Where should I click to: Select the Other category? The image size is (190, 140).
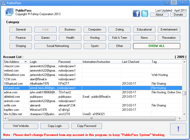119,46
